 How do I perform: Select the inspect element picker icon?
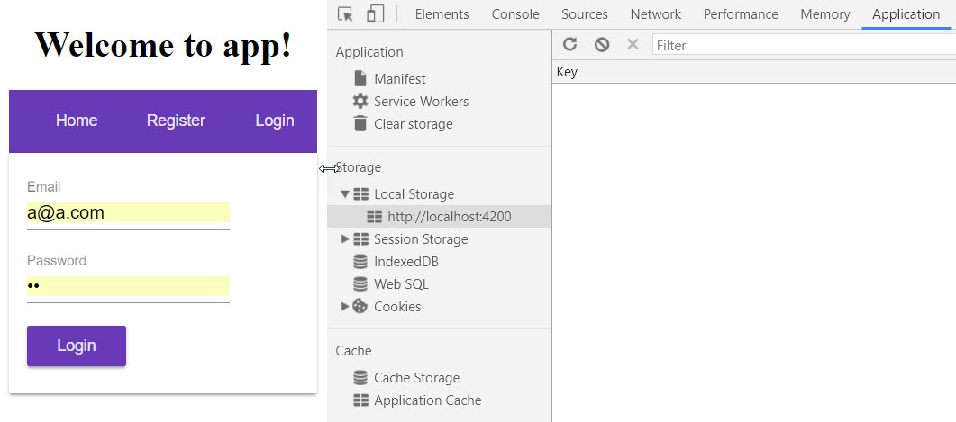click(x=345, y=14)
